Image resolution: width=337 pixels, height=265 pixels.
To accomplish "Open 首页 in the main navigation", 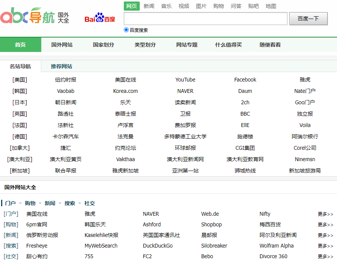I will click(x=20, y=45).
